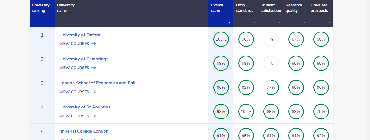The image size is (370, 140).
Task: Click Oxford n/a student satisfaction circle
Action: (271, 39)
